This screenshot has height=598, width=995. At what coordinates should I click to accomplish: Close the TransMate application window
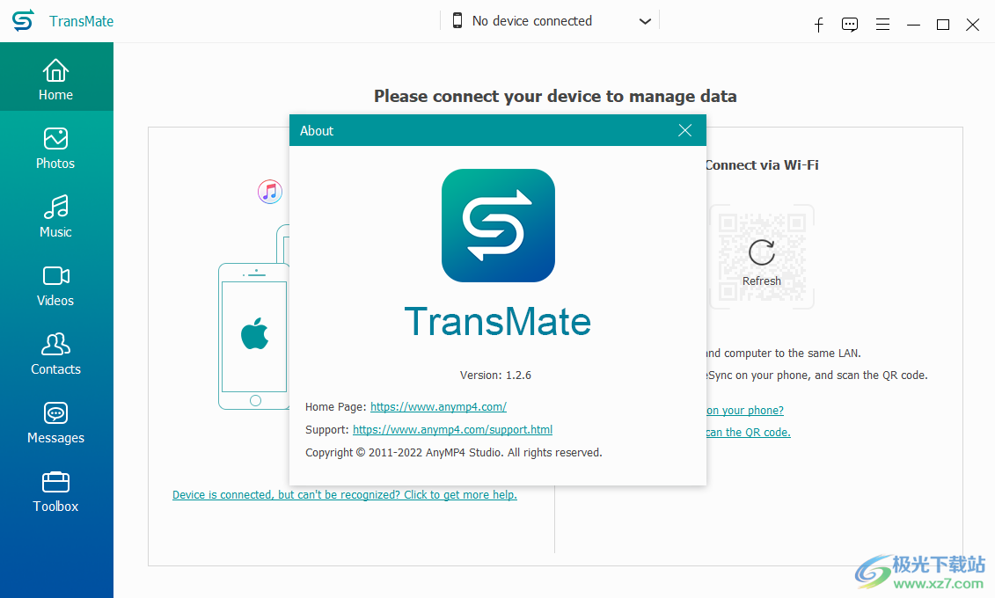tap(973, 25)
